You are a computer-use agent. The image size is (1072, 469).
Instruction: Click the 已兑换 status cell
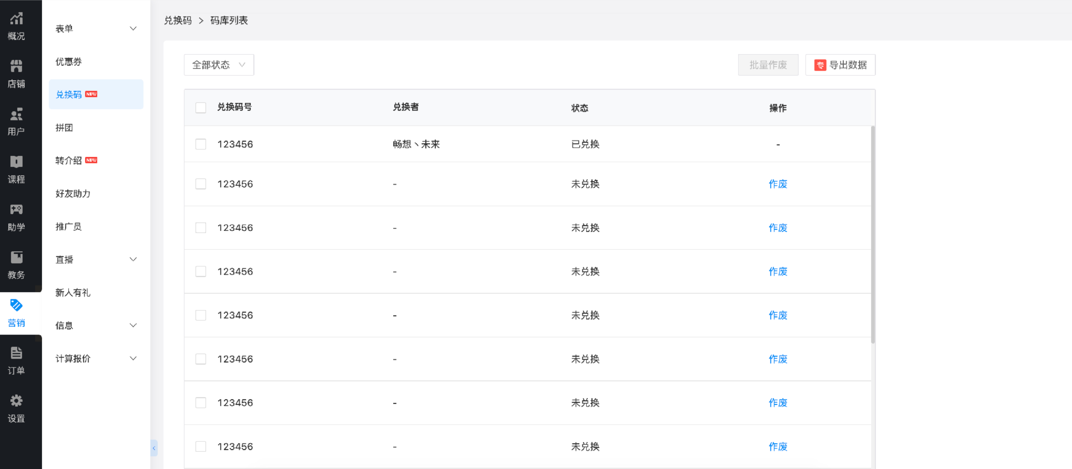tap(585, 144)
